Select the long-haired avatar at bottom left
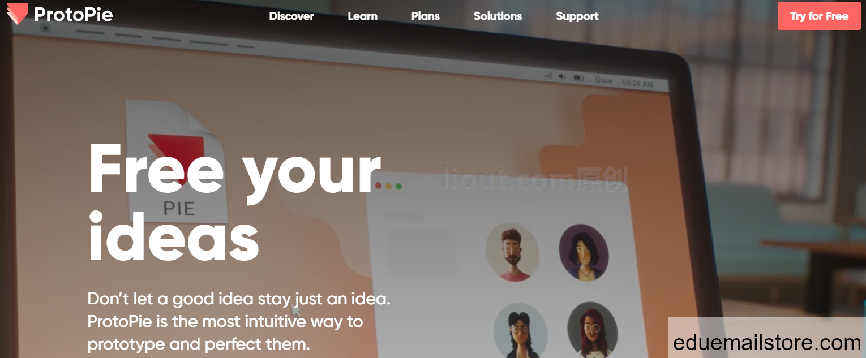866x358 pixels. (x=520, y=331)
